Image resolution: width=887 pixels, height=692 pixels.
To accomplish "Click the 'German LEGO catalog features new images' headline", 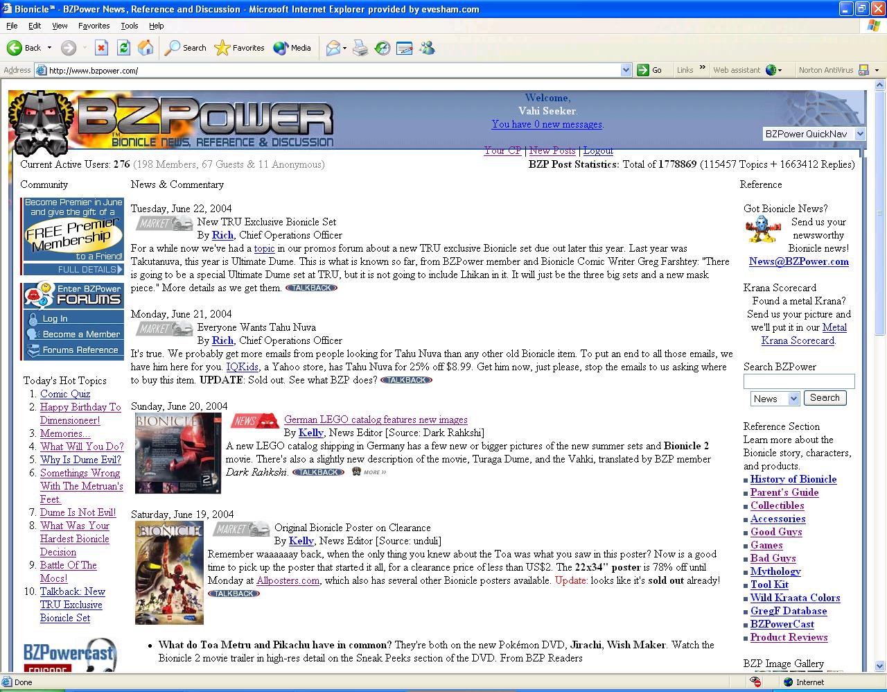I will tap(376, 419).
